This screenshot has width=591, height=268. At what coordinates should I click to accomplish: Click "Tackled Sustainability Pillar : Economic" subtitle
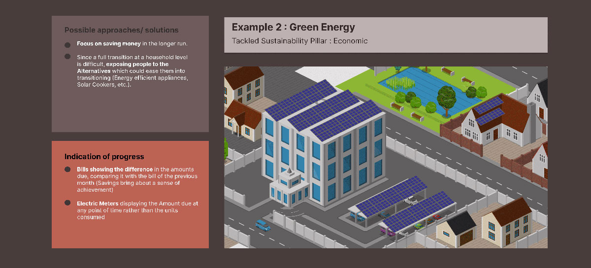coord(299,41)
